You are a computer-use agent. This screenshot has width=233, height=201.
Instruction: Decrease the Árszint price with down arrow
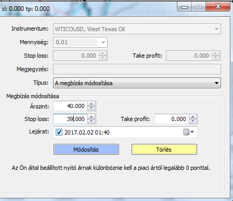pyautogui.click(x=92, y=108)
